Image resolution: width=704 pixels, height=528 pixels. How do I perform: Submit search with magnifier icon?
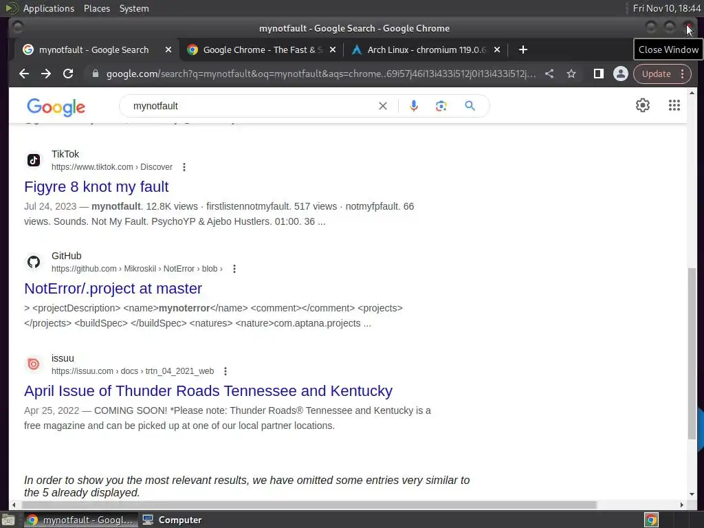click(x=470, y=106)
